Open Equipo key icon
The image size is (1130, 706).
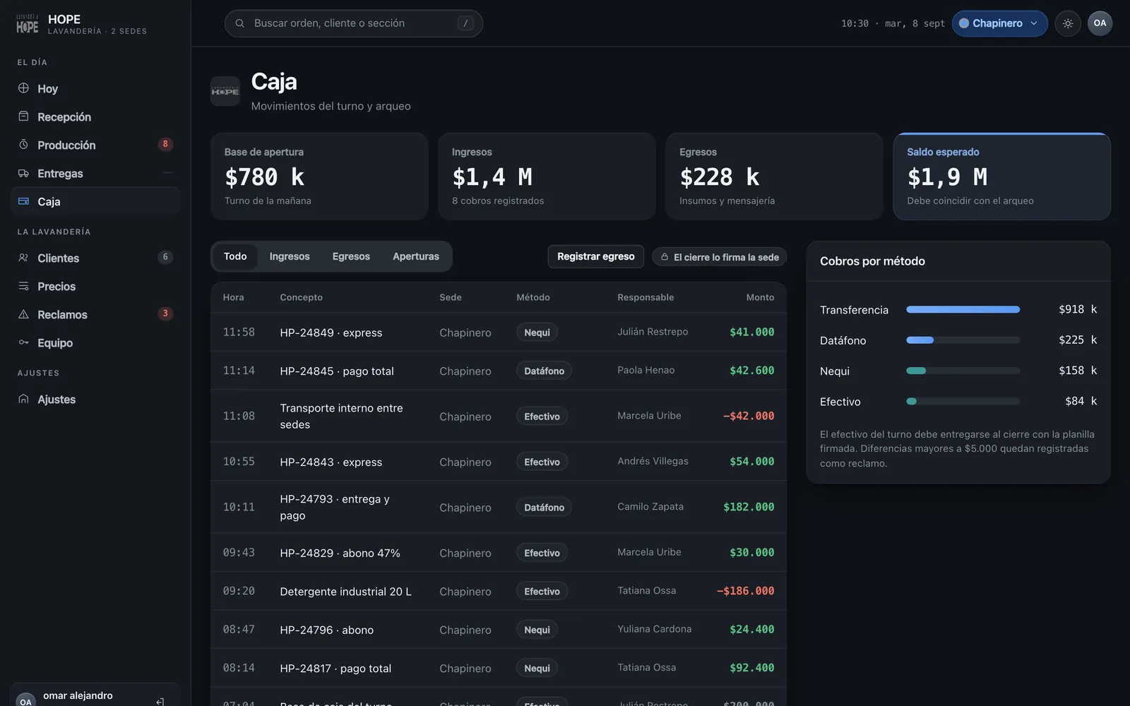(23, 342)
